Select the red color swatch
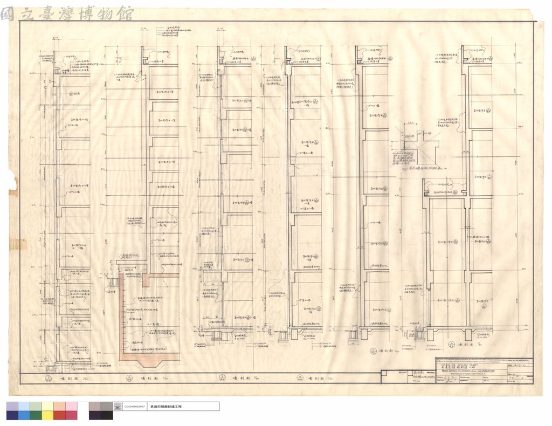Viewport: 552px width, 426px height. (59, 415)
